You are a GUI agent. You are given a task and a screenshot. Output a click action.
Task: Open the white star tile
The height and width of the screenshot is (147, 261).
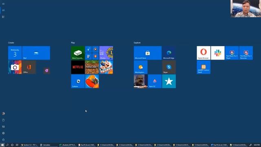point(169,81)
